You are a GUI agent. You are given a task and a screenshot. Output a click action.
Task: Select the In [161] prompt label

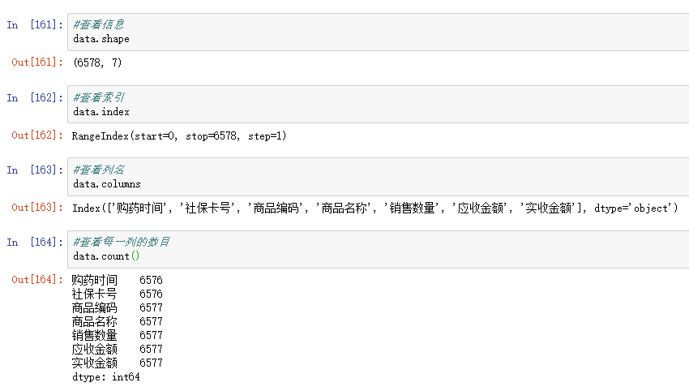coord(35,24)
